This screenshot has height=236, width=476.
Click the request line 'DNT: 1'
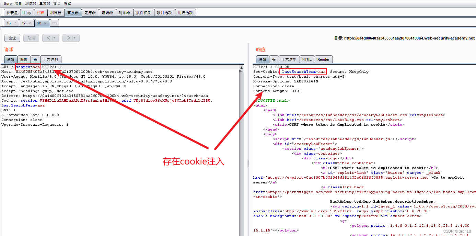9,110
